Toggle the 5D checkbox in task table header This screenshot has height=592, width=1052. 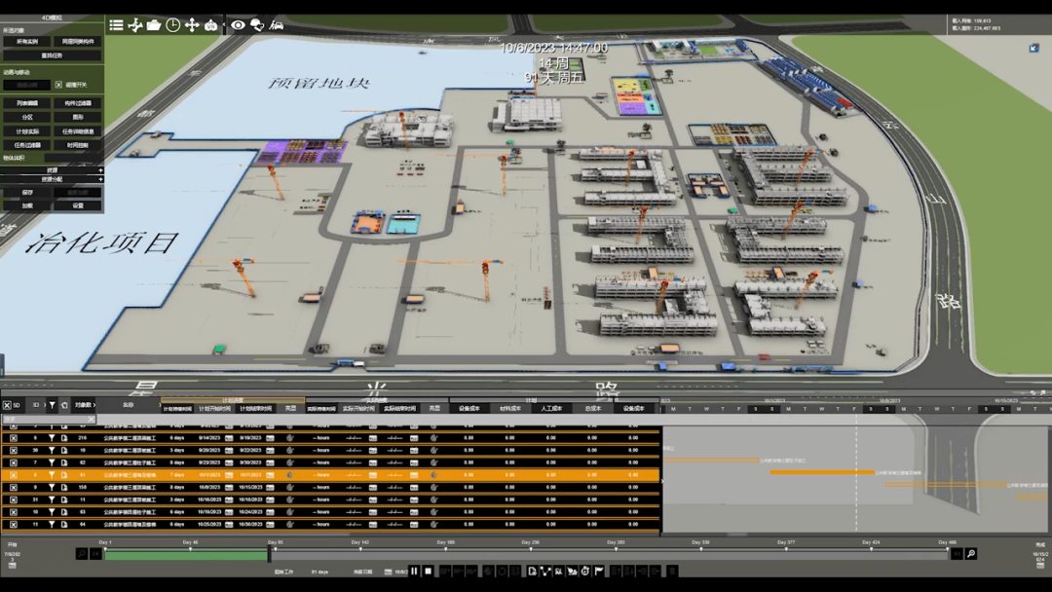pyautogui.click(x=7, y=405)
